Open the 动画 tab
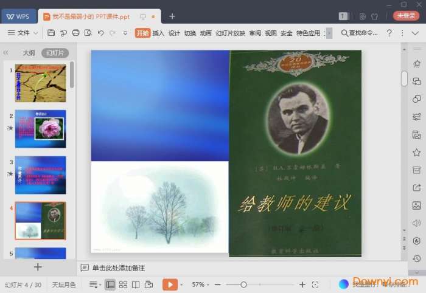Screen dimensions: 426x293 tap(206, 33)
